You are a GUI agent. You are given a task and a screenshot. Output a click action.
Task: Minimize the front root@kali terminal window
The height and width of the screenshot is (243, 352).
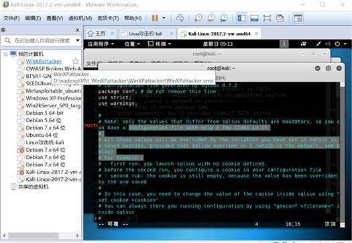point(317,68)
